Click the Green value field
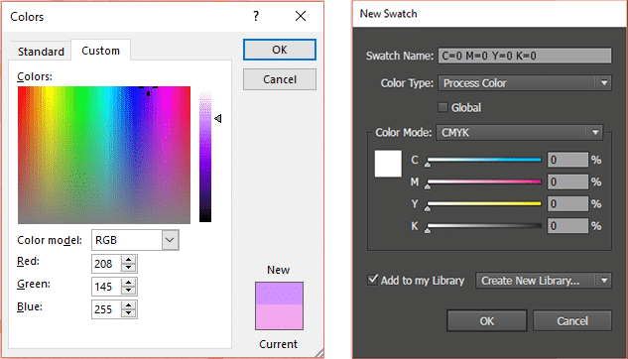 106,287
